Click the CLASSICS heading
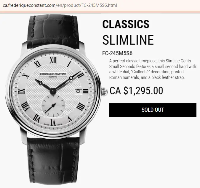Viewport: 200px width, 188px height. pyautogui.click(x=126, y=24)
